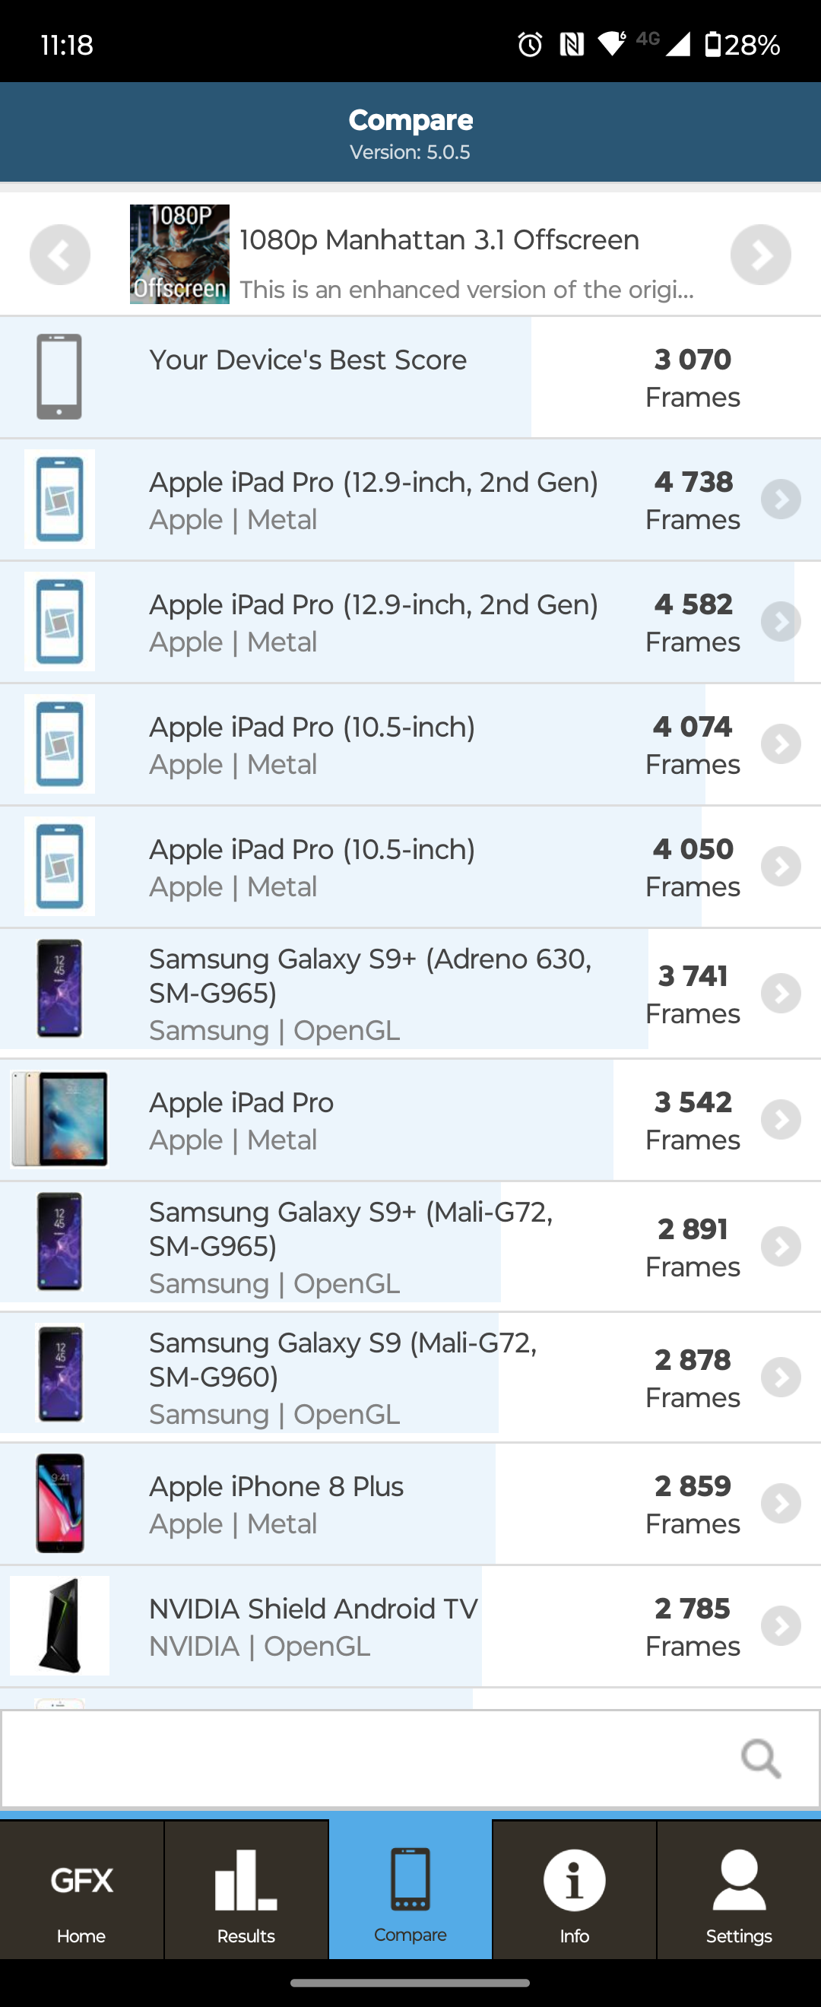Focus the device search input field
821x2007 pixels.
(366, 1758)
